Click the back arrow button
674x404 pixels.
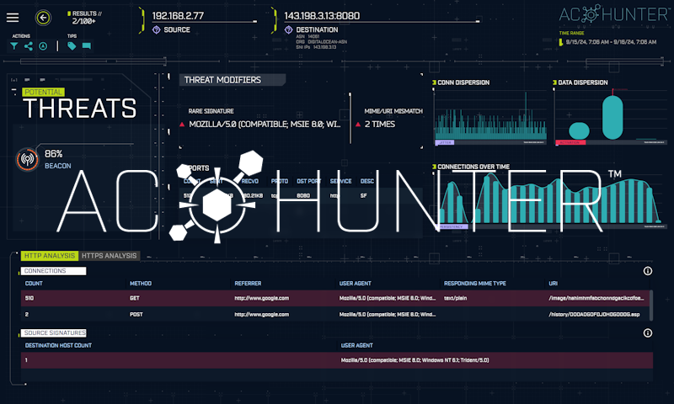point(43,17)
